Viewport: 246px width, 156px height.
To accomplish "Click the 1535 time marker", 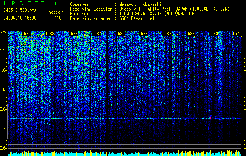I will 120,34.
